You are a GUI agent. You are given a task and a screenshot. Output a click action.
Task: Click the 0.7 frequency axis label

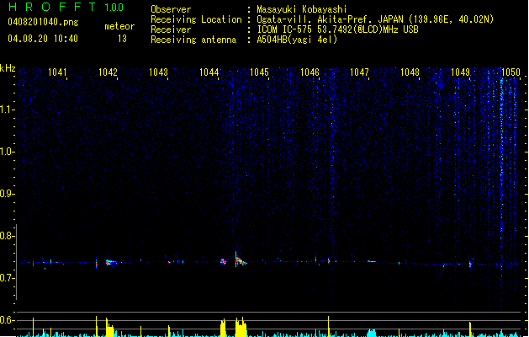click(x=7, y=278)
